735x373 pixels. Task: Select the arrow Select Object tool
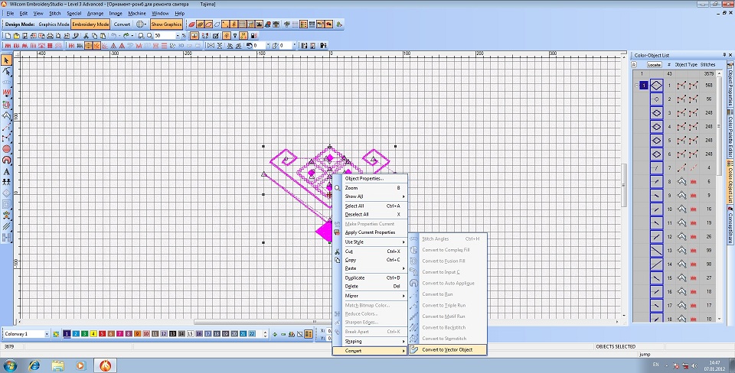coord(7,60)
